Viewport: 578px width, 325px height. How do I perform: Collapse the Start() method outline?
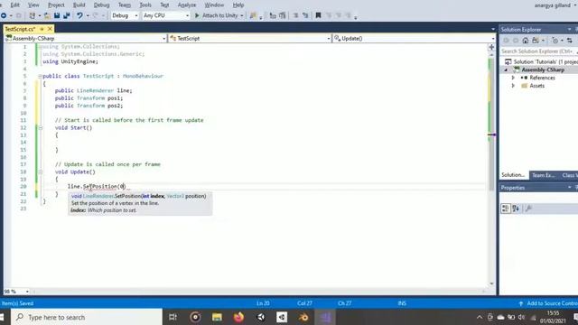click(41, 128)
